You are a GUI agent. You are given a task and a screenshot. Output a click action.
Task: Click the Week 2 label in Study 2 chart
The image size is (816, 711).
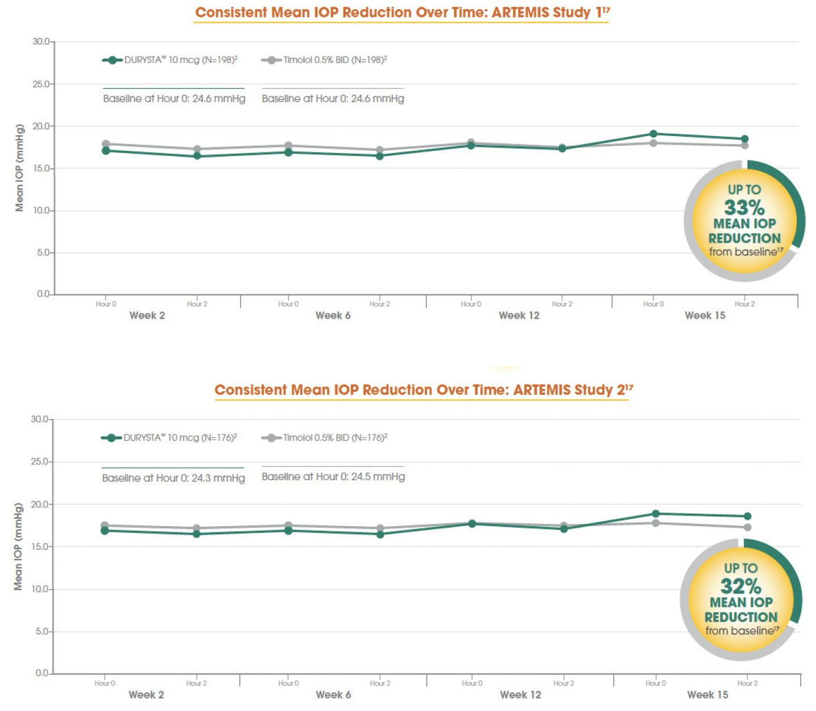point(146,695)
